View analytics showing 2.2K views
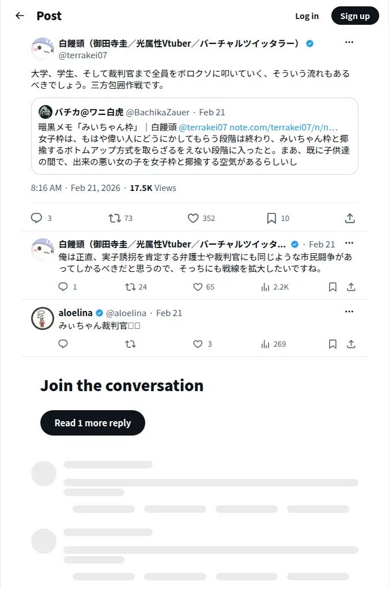This screenshot has width=389, height=589. 275,287
